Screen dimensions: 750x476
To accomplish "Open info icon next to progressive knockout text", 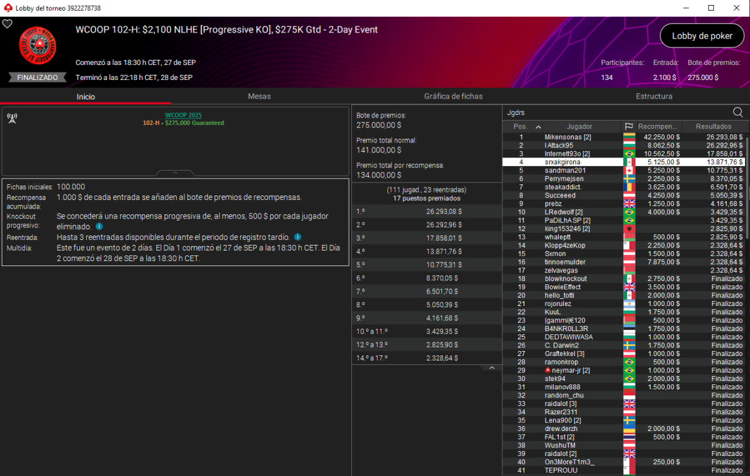I will point(99,227).
